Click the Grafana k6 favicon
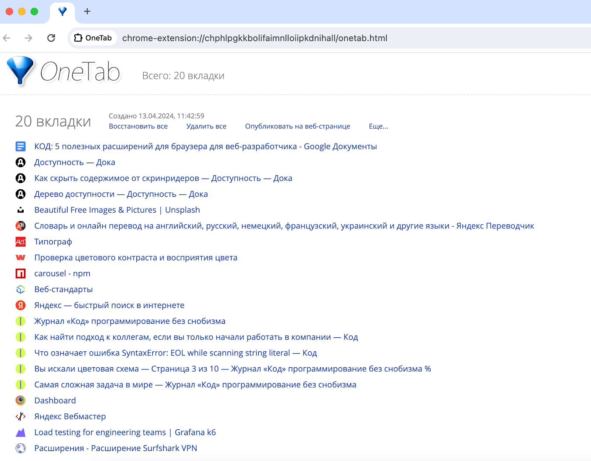 tap(21, 432)
